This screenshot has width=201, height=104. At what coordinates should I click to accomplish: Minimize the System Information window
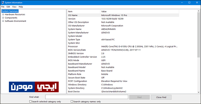(x=182, y=2)
